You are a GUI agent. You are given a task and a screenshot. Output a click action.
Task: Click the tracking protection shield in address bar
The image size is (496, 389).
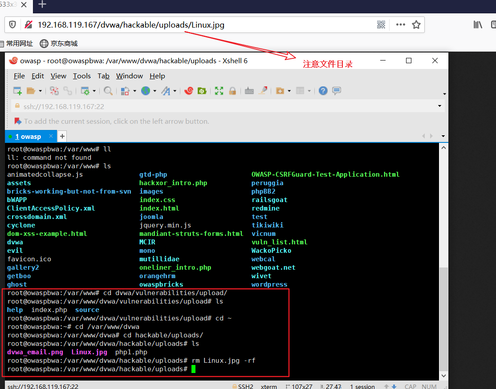click(x=13, y=24)
